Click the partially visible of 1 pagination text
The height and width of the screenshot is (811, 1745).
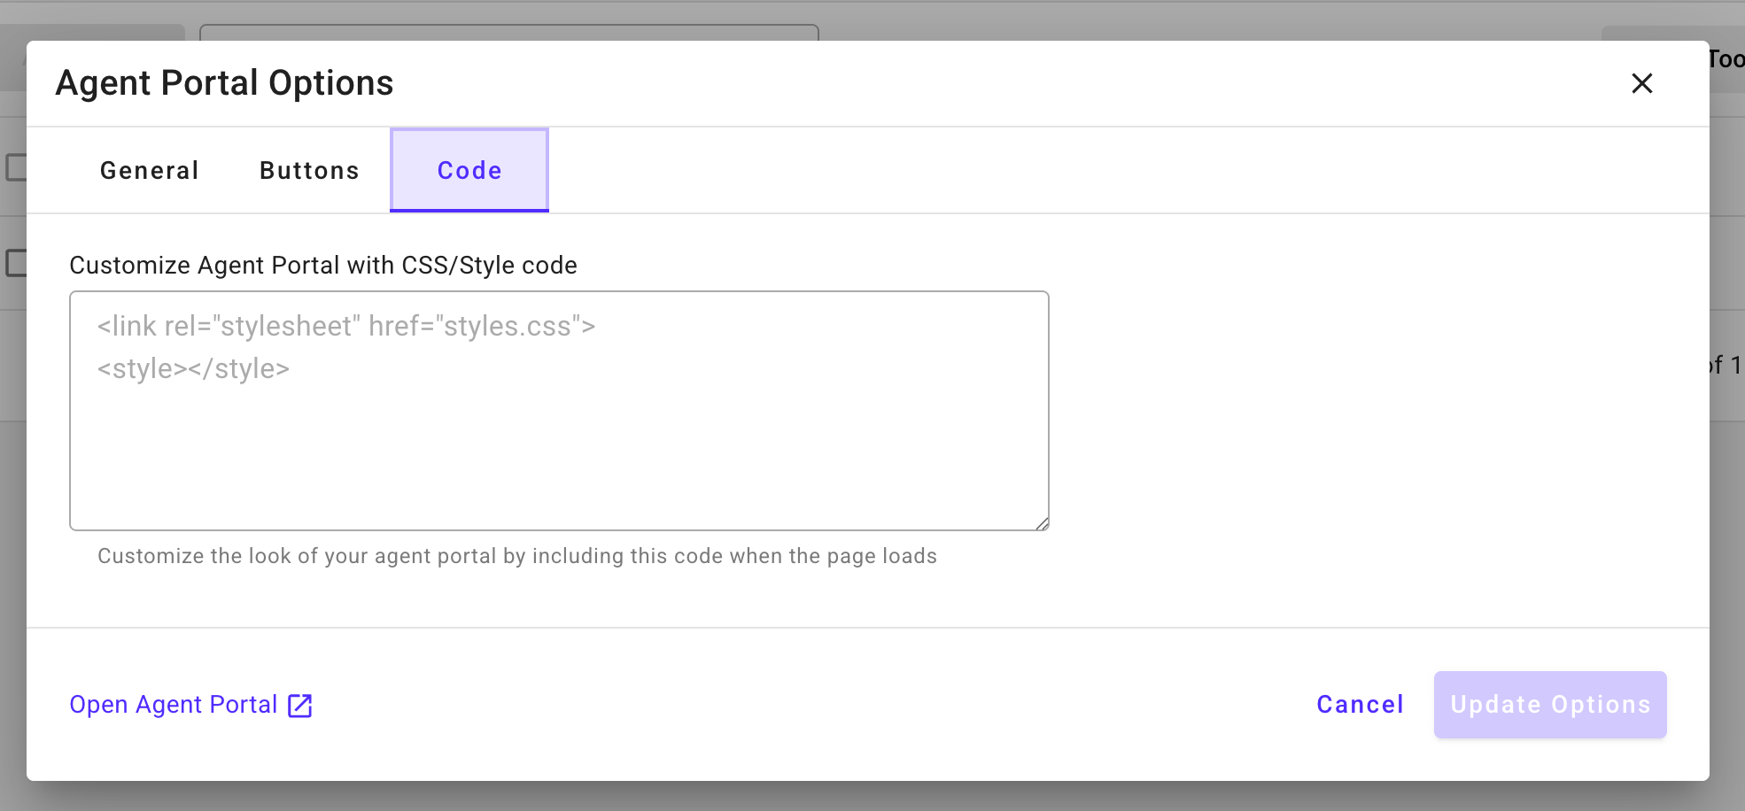tap(1726, 365)
